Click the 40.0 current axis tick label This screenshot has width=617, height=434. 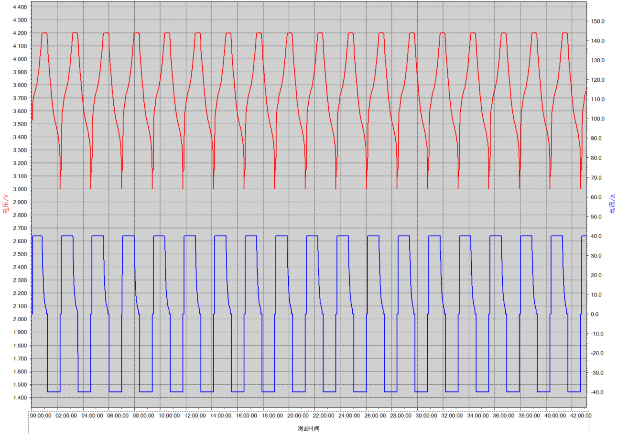pyautogui.click(x=597, y=237)
